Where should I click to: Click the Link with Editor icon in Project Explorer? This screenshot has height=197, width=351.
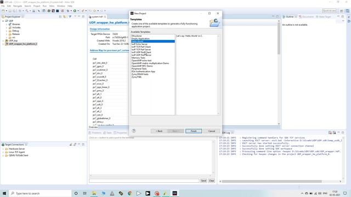(65, 17)
